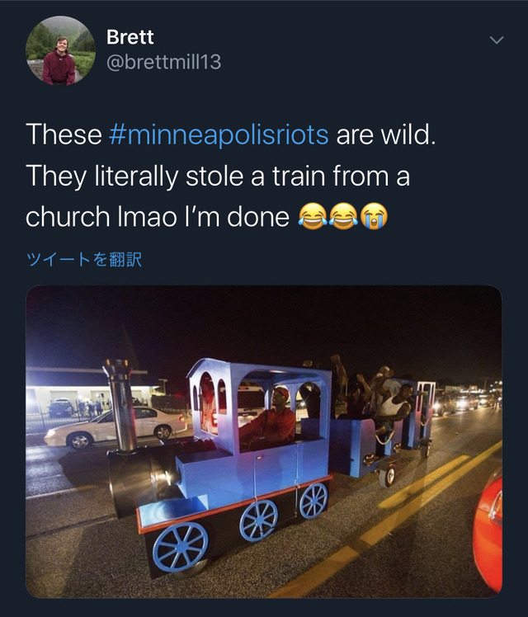The image size is (528, 617).
Task: Click the front blue wheel of the train
Action: click(180, 546)
